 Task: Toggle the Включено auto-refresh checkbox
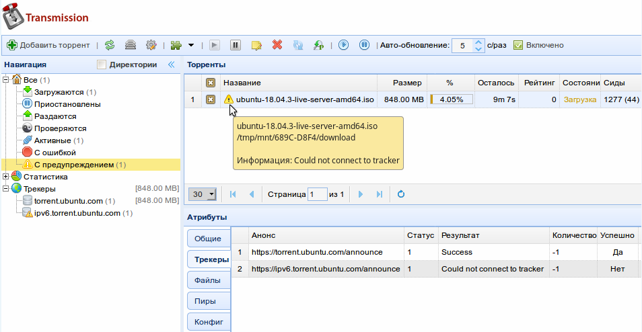tap(518, 45)
